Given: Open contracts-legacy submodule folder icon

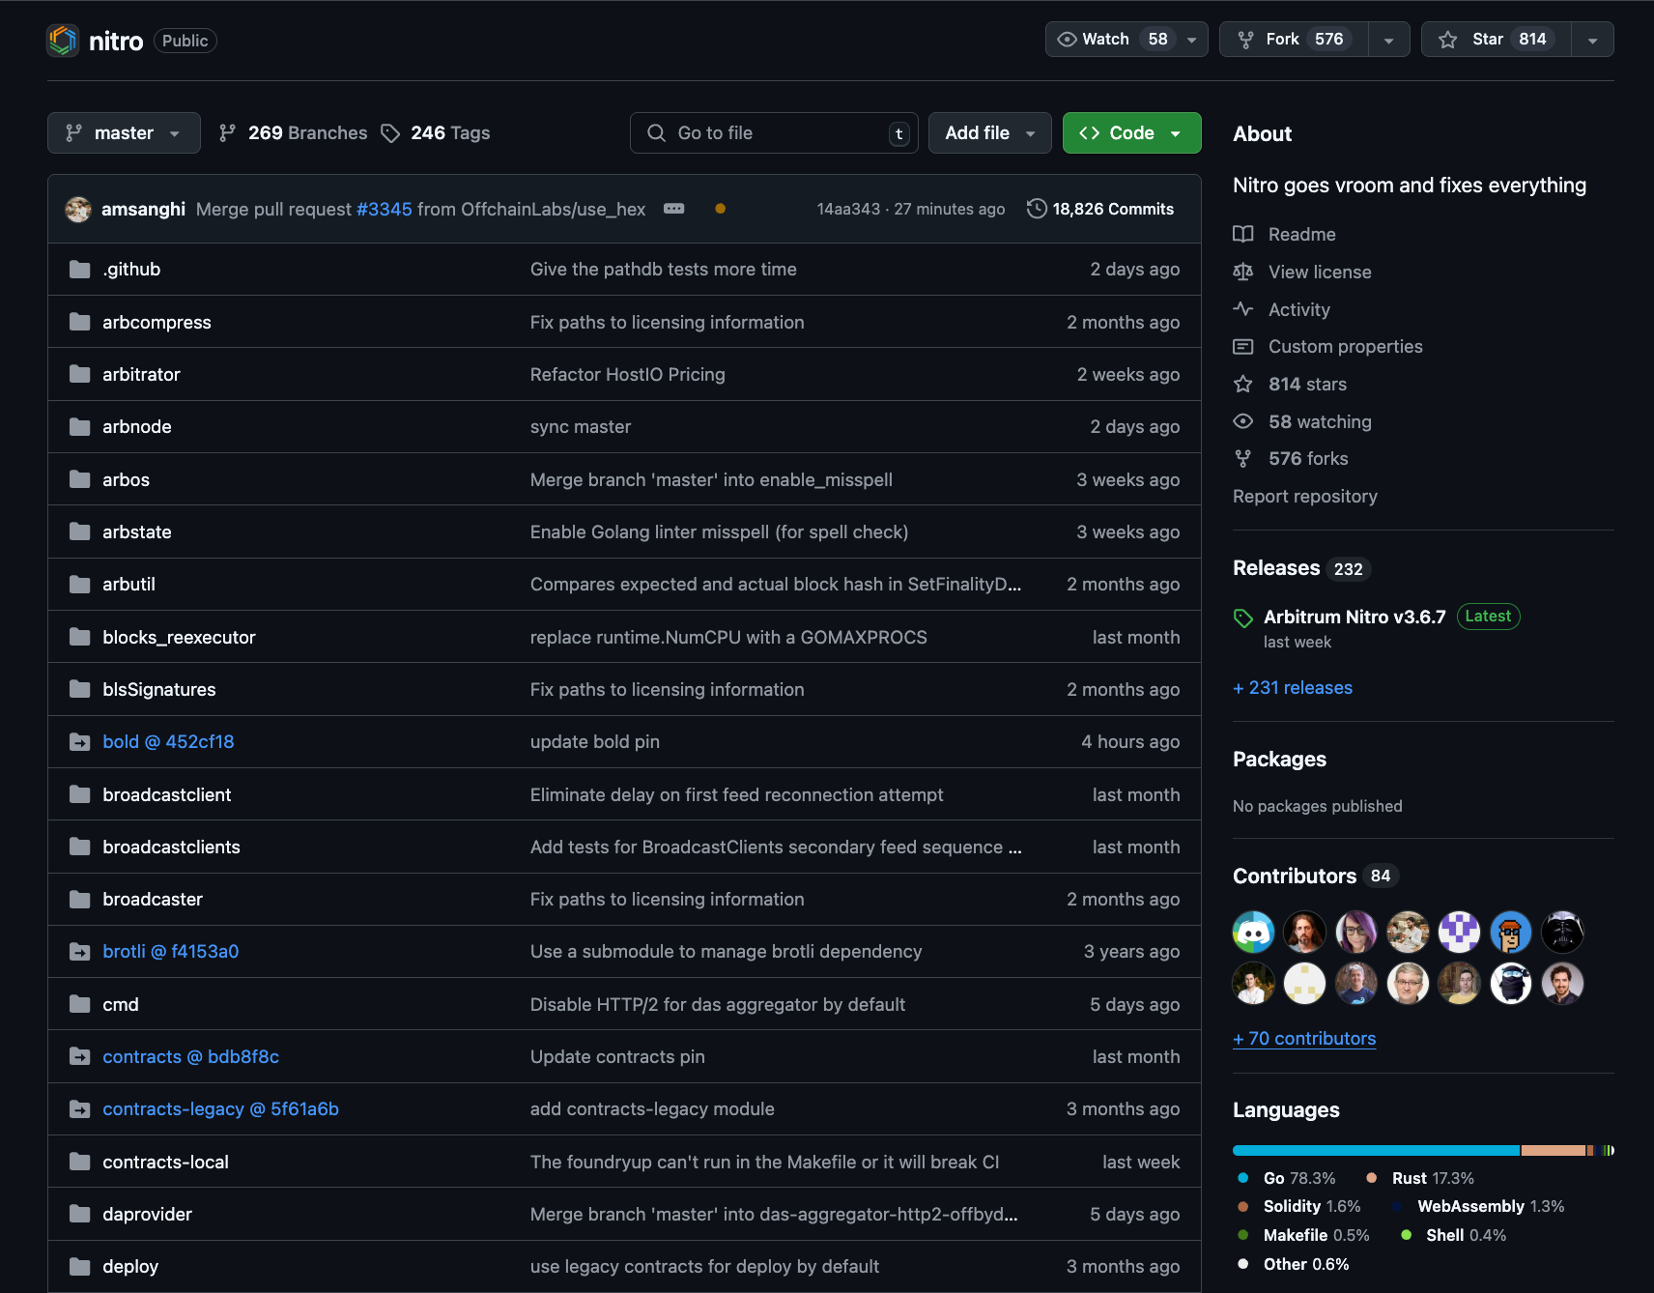Looking at the screenshot, I should point(80,1109).
